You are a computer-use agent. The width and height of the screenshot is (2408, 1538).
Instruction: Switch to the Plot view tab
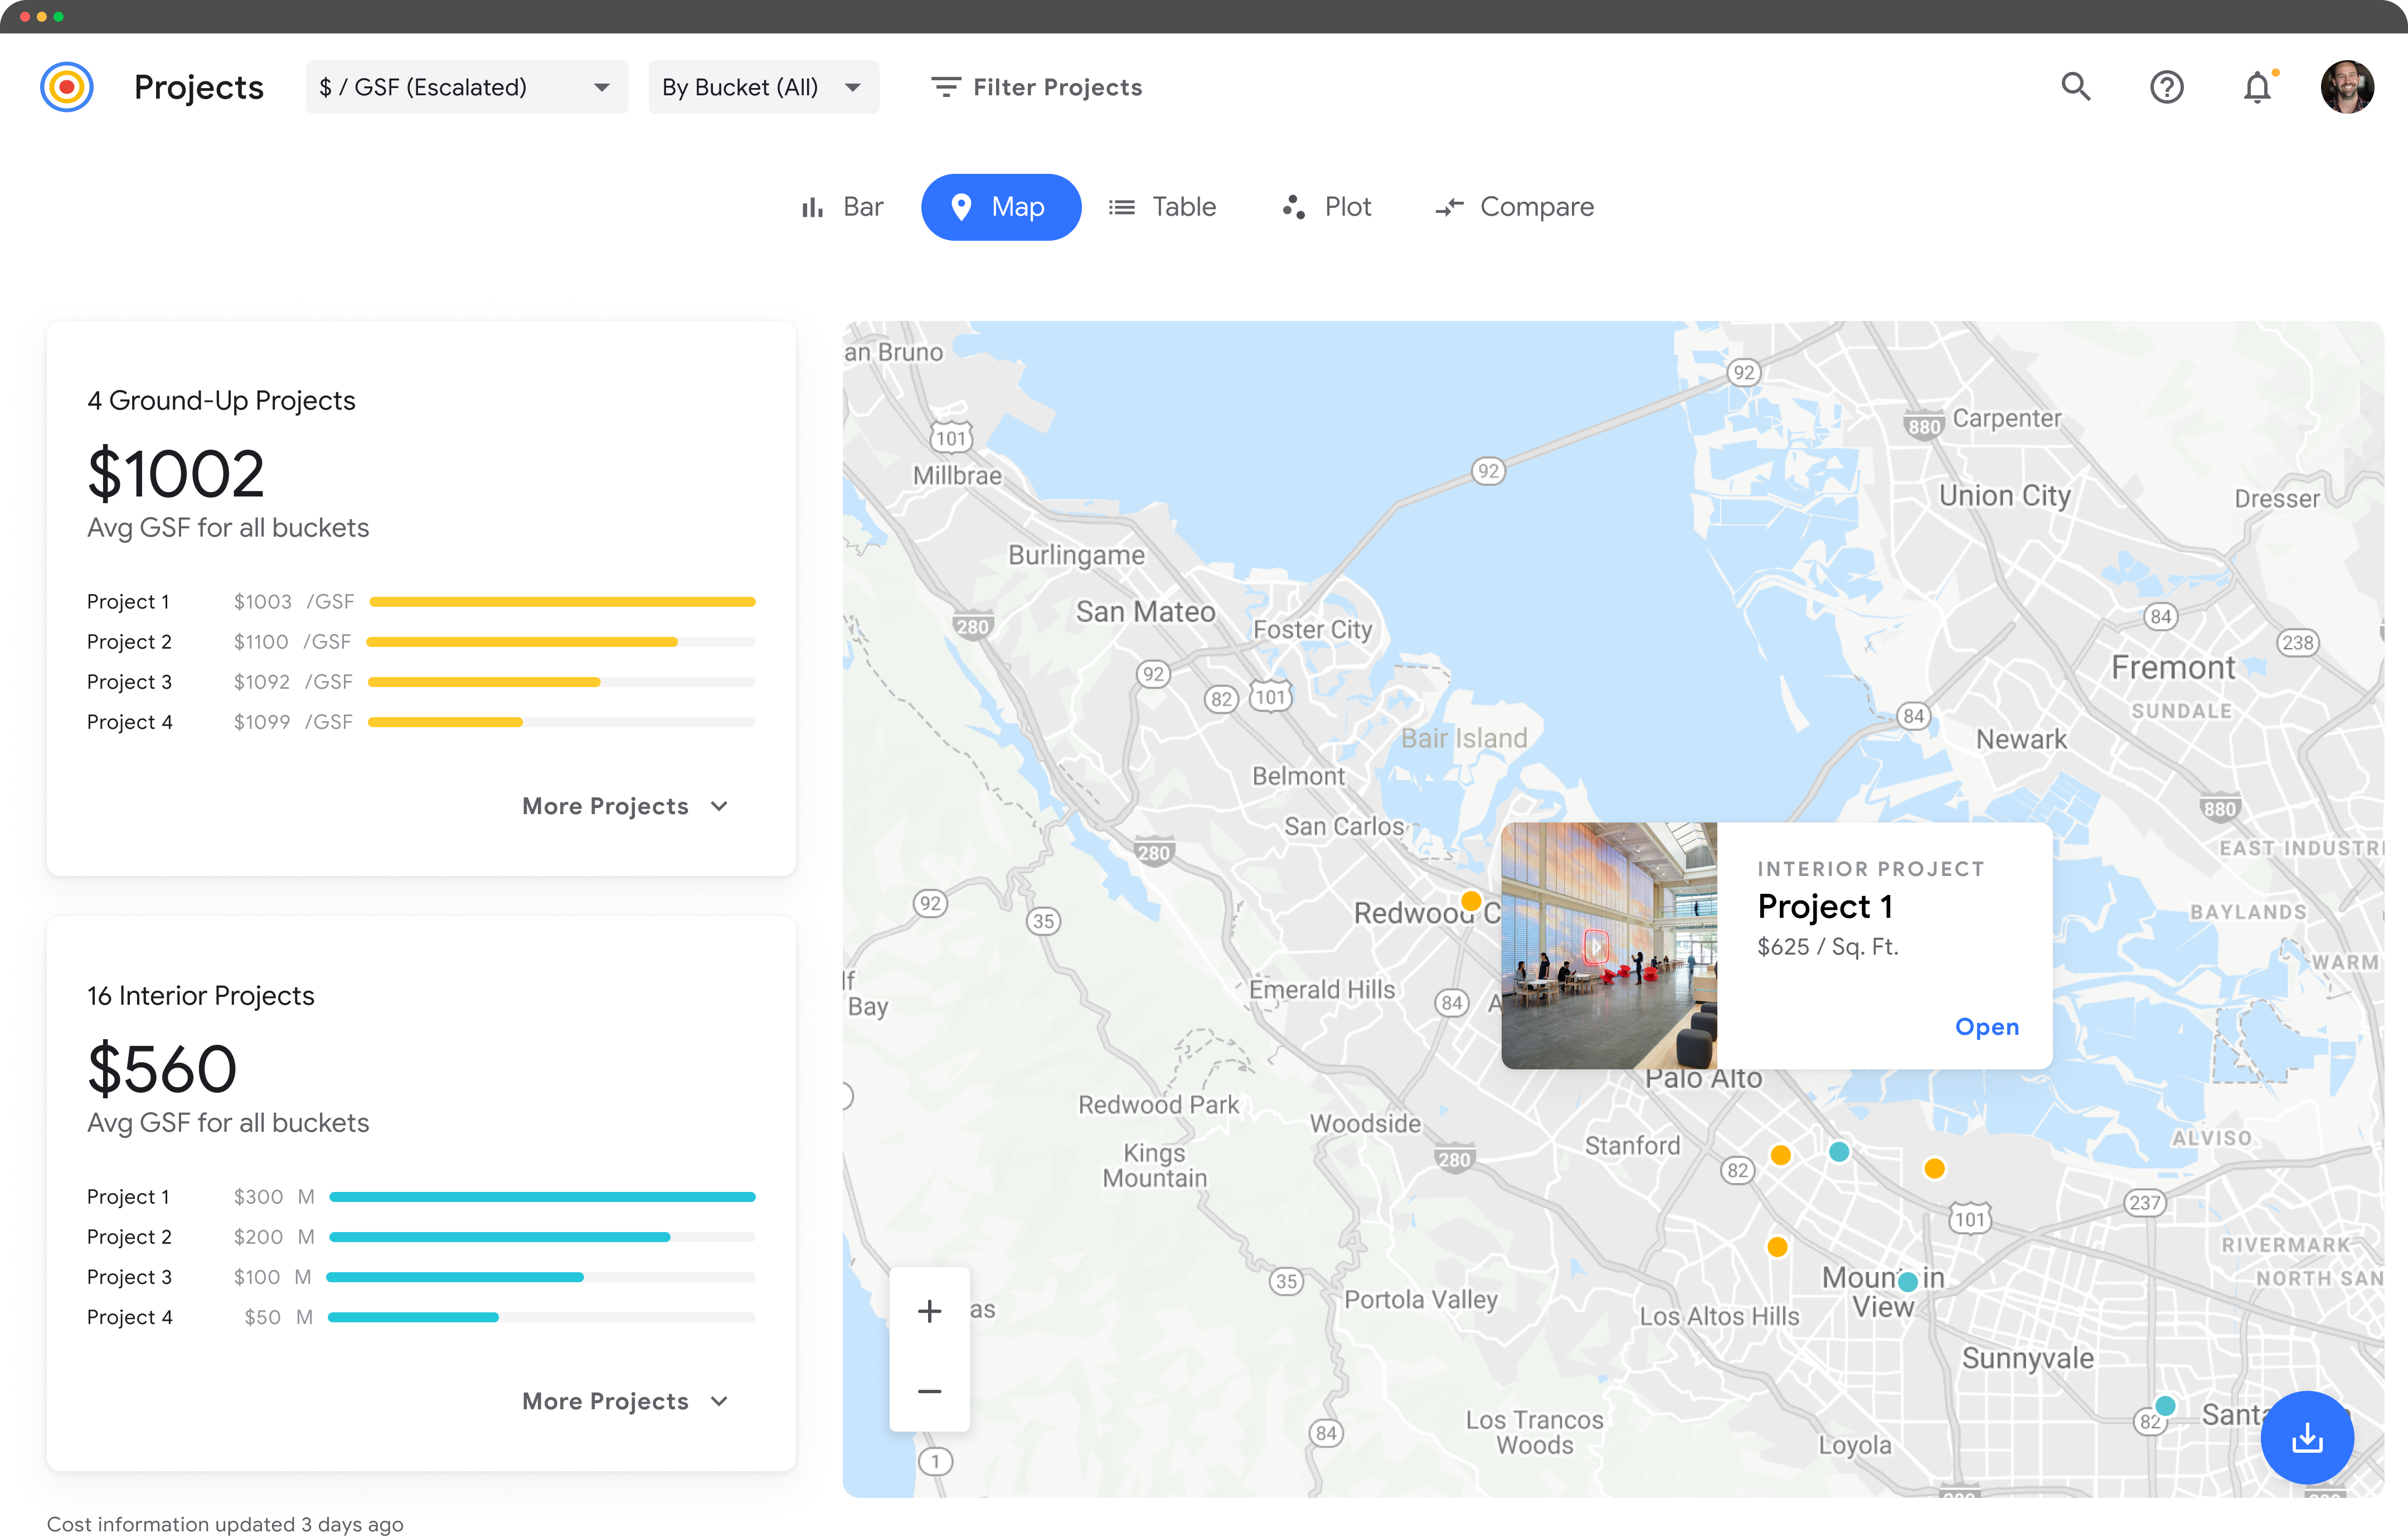click(x=1326, y=207)
